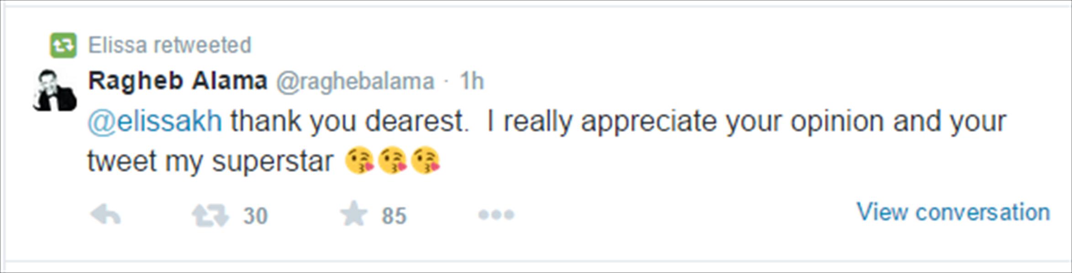Click View conversation link

953,212
